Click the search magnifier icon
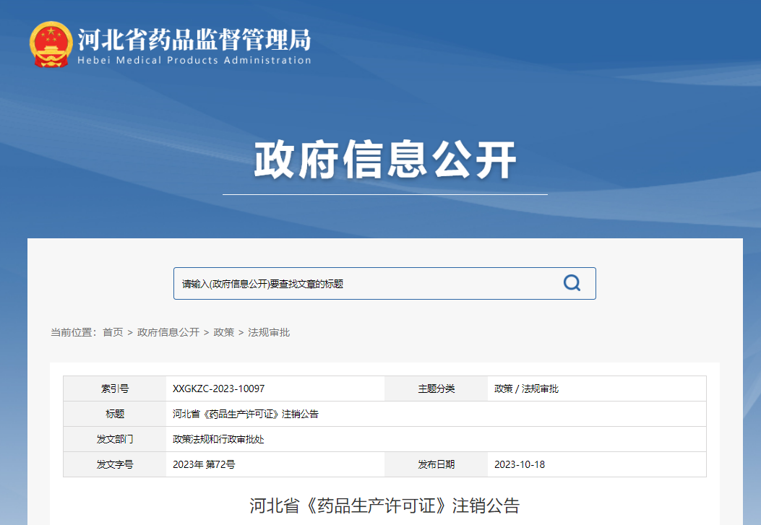 [x=572, y=282]
